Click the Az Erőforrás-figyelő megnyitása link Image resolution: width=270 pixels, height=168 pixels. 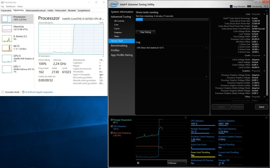[39, 92]
